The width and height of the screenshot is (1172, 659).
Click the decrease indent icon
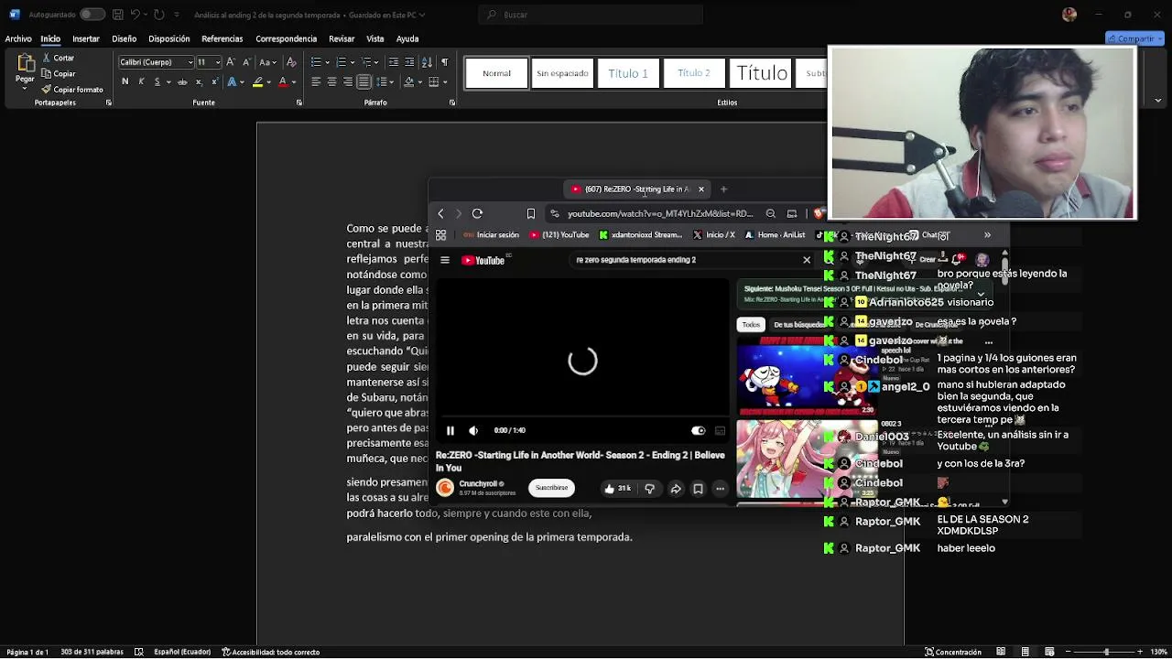pyautogui.click(x=394, y=62)
